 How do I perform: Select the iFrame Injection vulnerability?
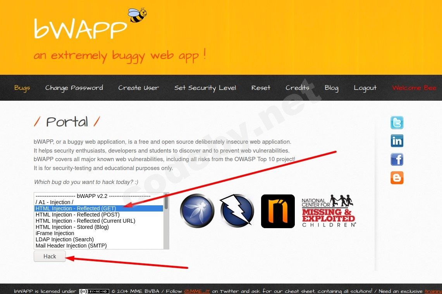point(55,233)
